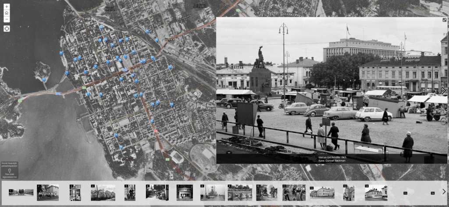Open the historical map info button at bottom-left

pos(9,171)
